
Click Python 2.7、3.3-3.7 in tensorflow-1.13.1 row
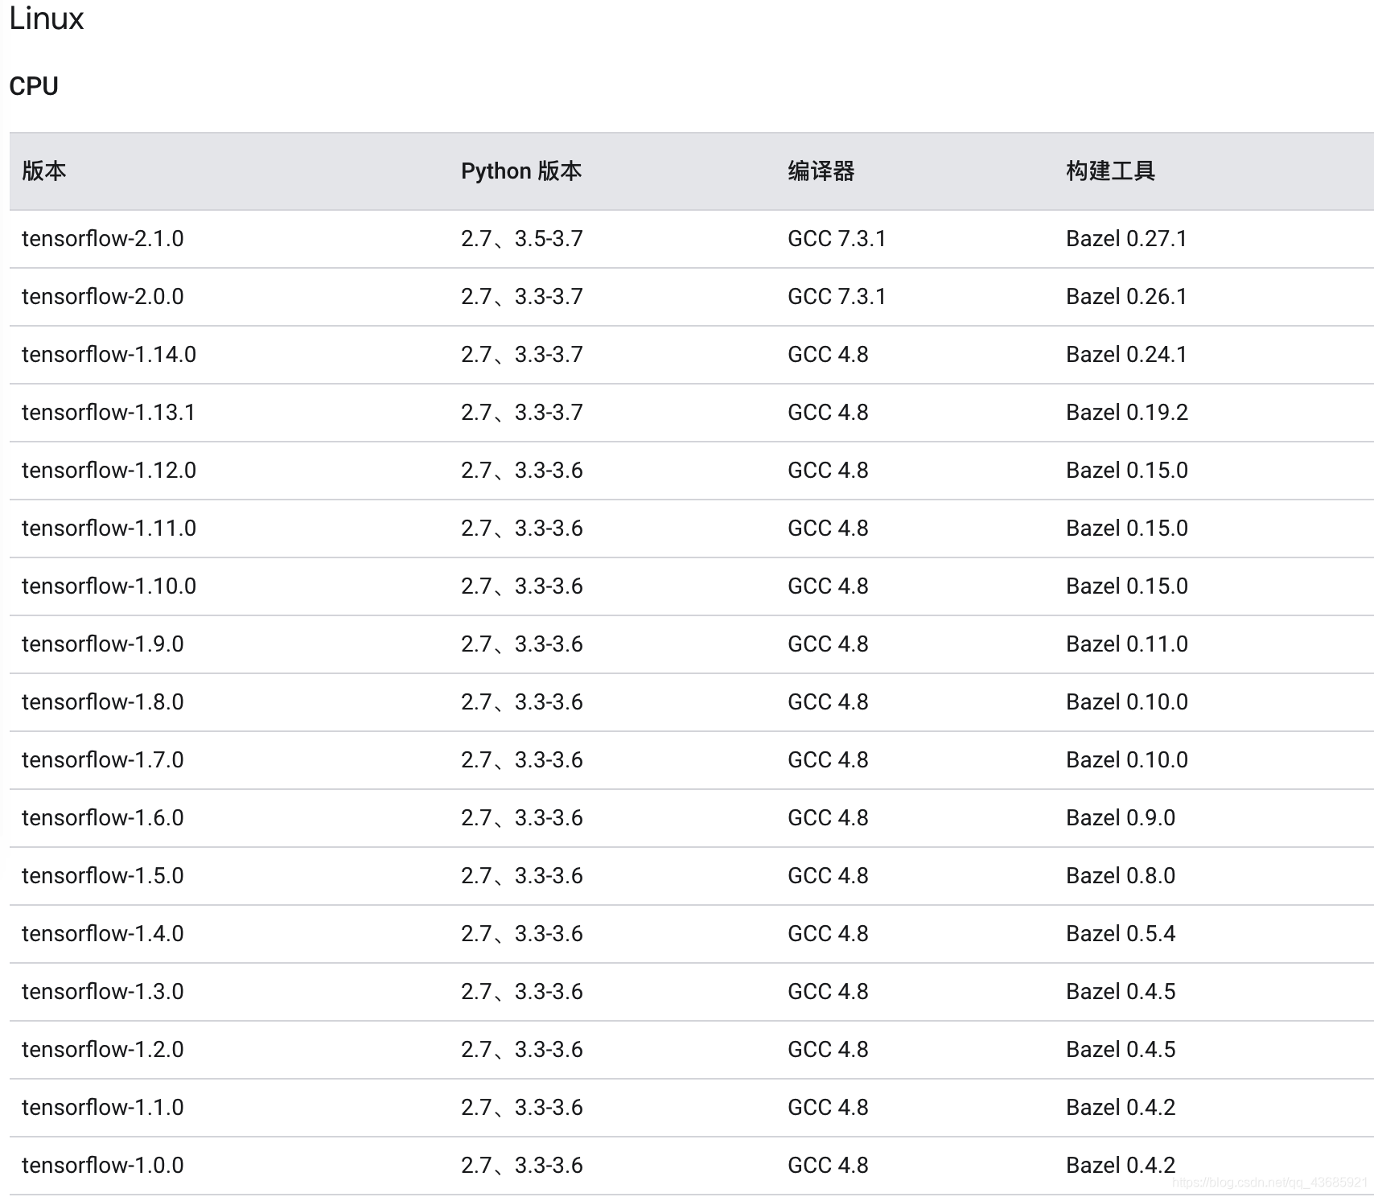tap(522, 413)
